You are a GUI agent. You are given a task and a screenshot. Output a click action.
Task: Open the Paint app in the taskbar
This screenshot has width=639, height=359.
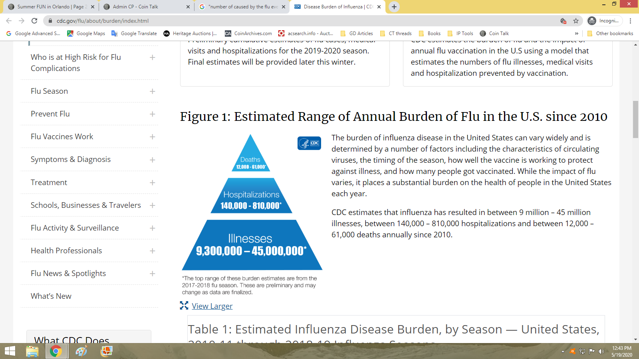coord(81,351)
